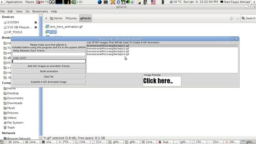
Task: Click the volume speaker icon in top panel
Action: (x=133, y=2)
